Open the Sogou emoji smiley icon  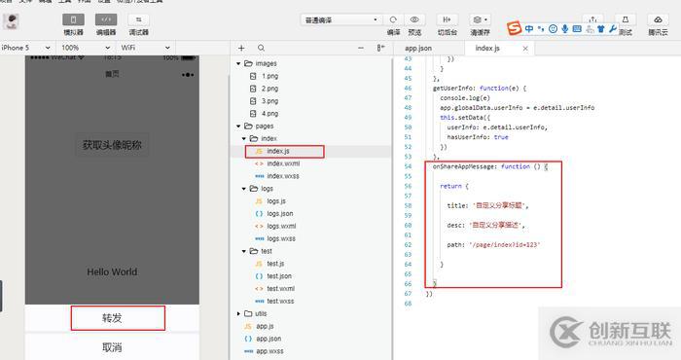point(553,29)
